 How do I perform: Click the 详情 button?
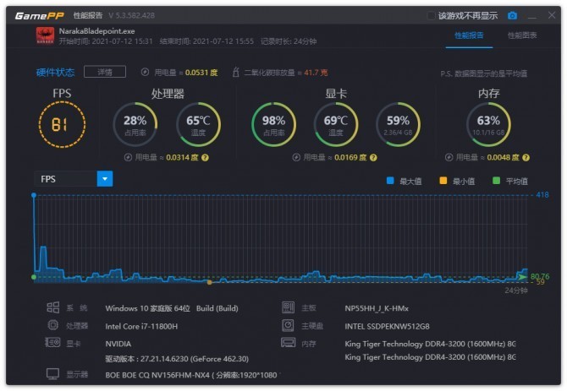[105, 72]
